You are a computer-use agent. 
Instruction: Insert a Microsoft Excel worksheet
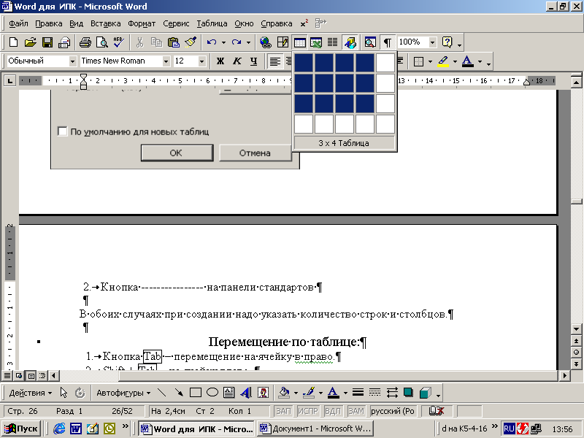[x=316, y=42]
